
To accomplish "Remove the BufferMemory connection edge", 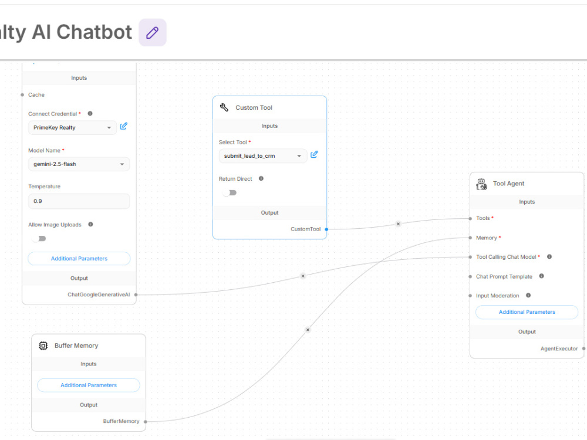I will (x=308, y=330).
